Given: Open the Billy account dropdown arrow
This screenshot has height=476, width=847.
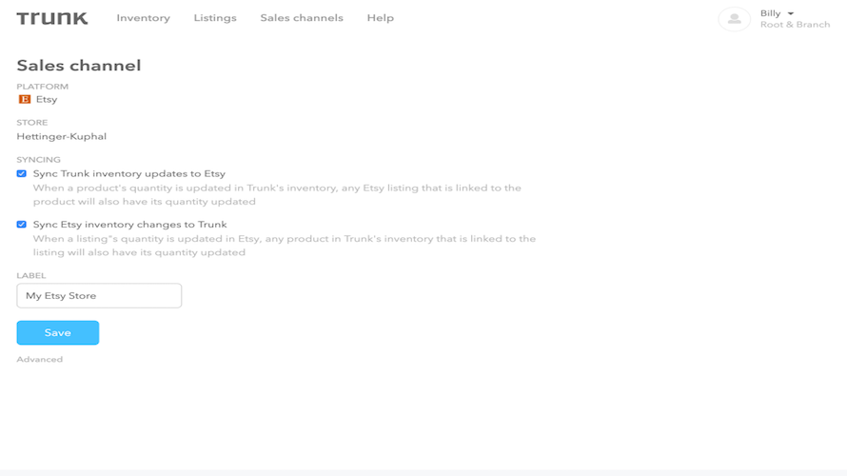Looking at the screenshot, I should [x=791, y=13].
